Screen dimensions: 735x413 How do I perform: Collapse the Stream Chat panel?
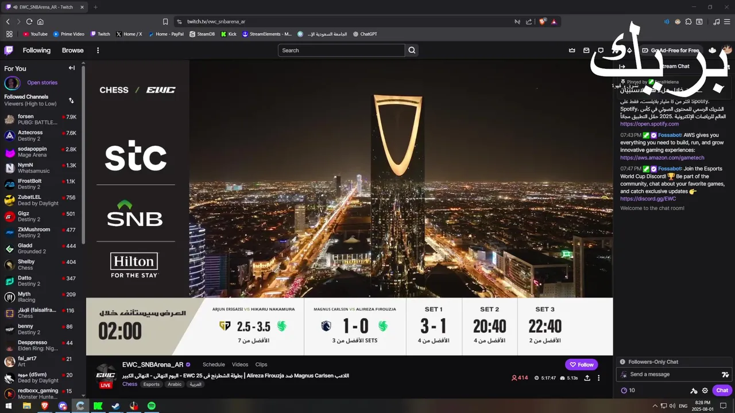point(622,67)
